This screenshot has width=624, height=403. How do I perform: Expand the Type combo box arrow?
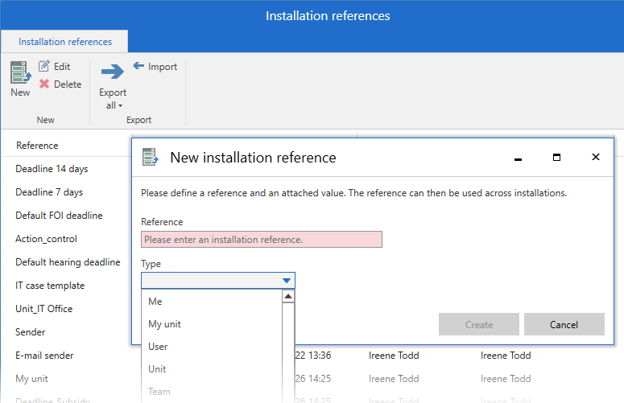(286, 281)
